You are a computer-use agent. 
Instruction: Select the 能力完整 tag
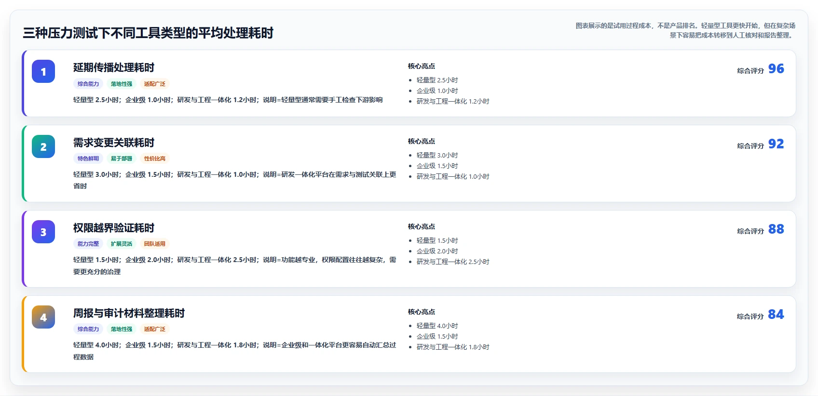[x=88, y=244]
